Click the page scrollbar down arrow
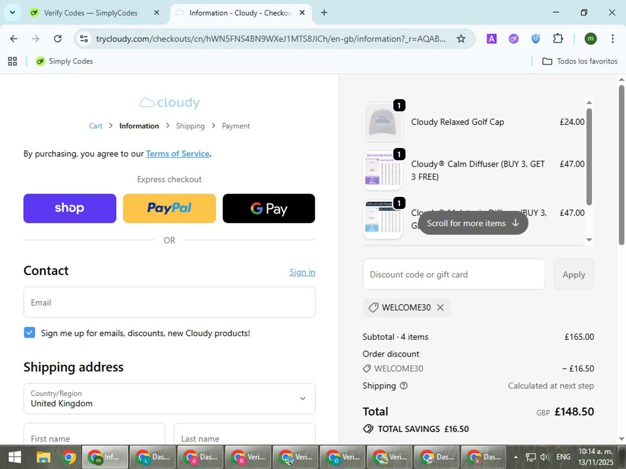This screenshot has width=626, height=469. coord(621,439)
